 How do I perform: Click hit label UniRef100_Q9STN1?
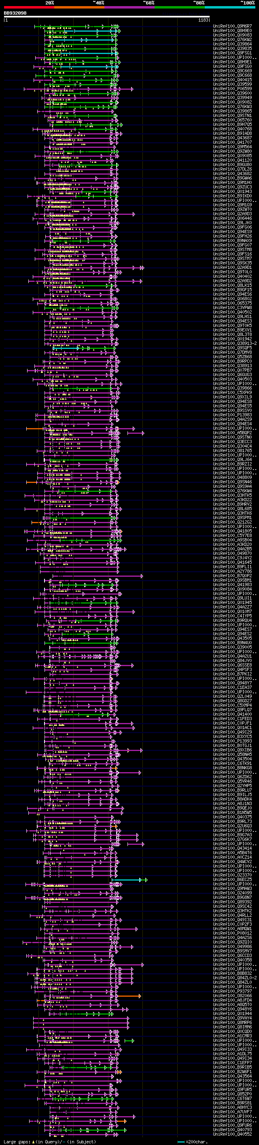232,116
